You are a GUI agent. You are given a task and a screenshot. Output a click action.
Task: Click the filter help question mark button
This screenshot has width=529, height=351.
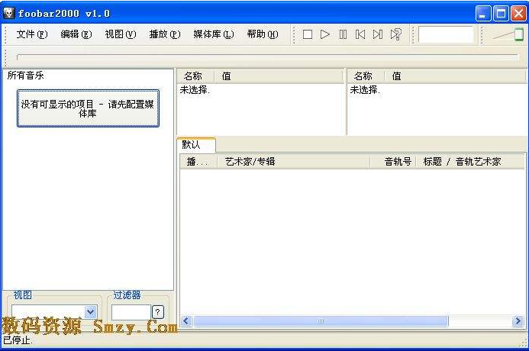157,312
